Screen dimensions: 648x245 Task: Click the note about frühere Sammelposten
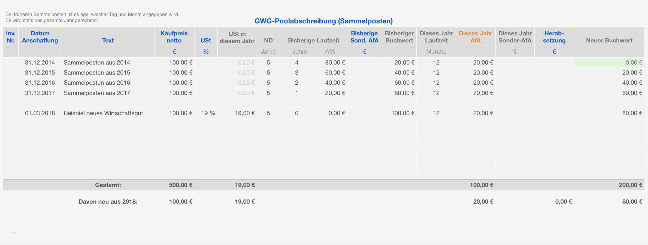93,17
